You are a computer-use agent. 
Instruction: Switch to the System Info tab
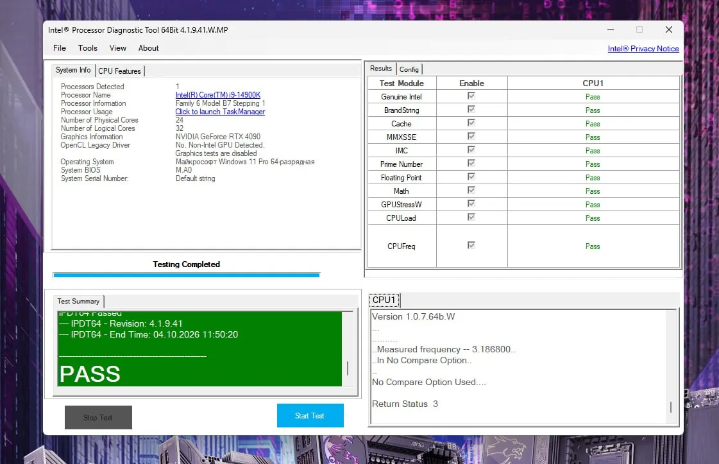click(73, 70)
